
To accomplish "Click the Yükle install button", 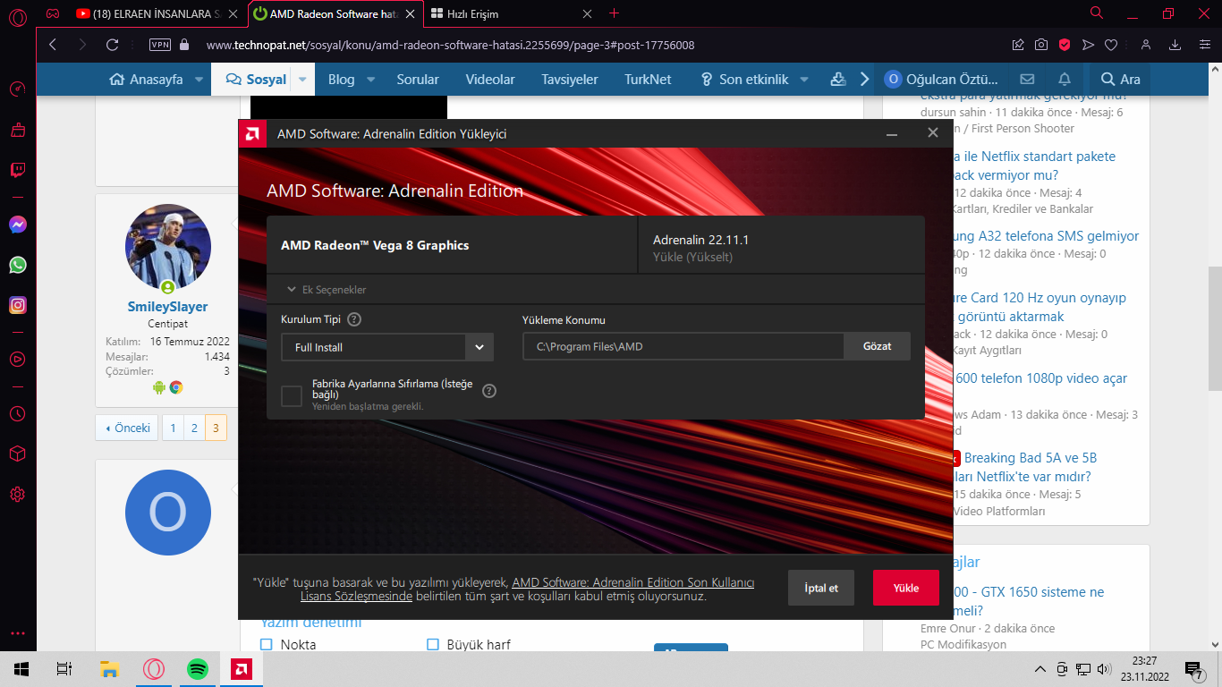I will coord(906,588).
